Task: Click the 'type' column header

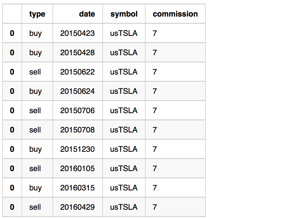Action: pos(37,14)
